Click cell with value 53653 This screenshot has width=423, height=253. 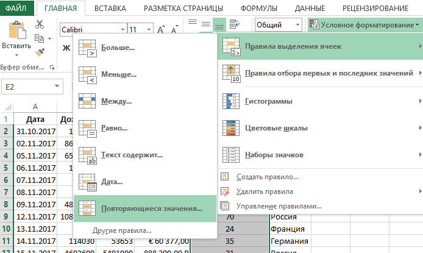(115, 241)
